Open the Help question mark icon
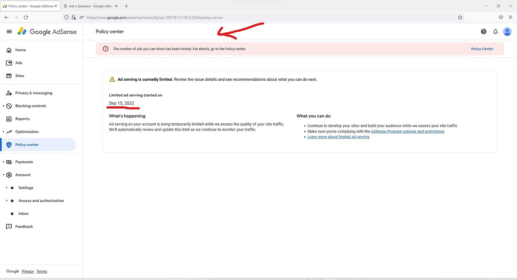517x280 pixels. click(483, 32)
